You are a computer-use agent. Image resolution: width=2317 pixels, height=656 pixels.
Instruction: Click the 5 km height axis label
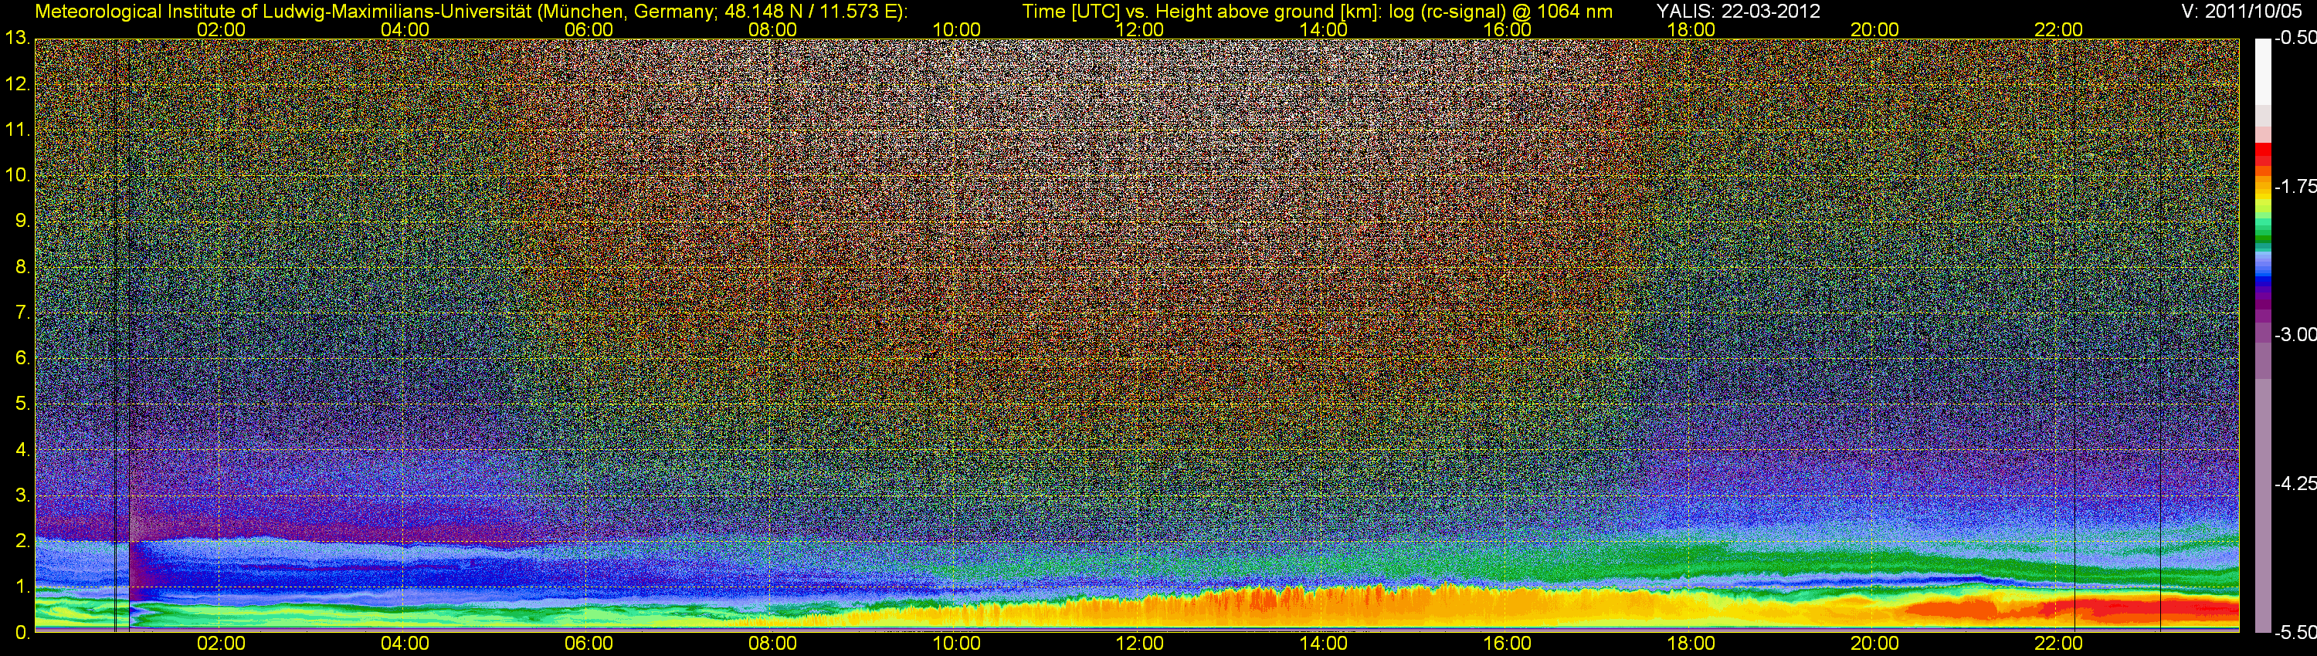(x=22, y=404)
